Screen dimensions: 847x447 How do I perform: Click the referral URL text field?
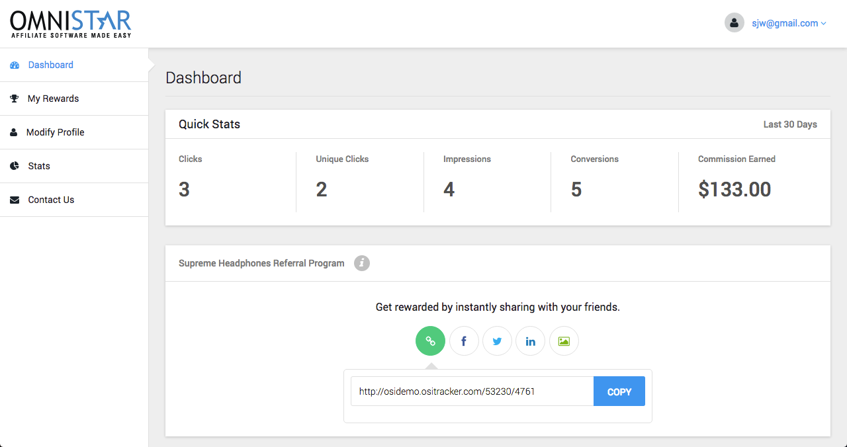pos(472,391)
